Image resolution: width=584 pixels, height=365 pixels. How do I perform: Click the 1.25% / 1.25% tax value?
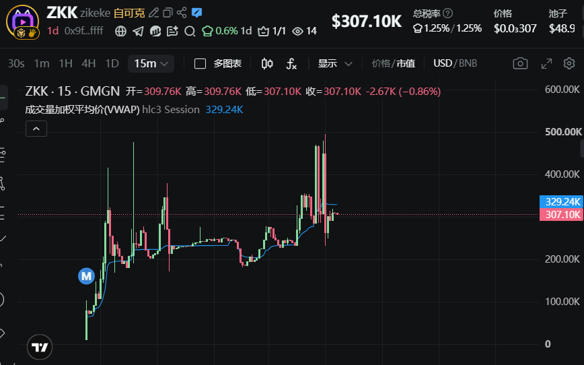(447, 28)
